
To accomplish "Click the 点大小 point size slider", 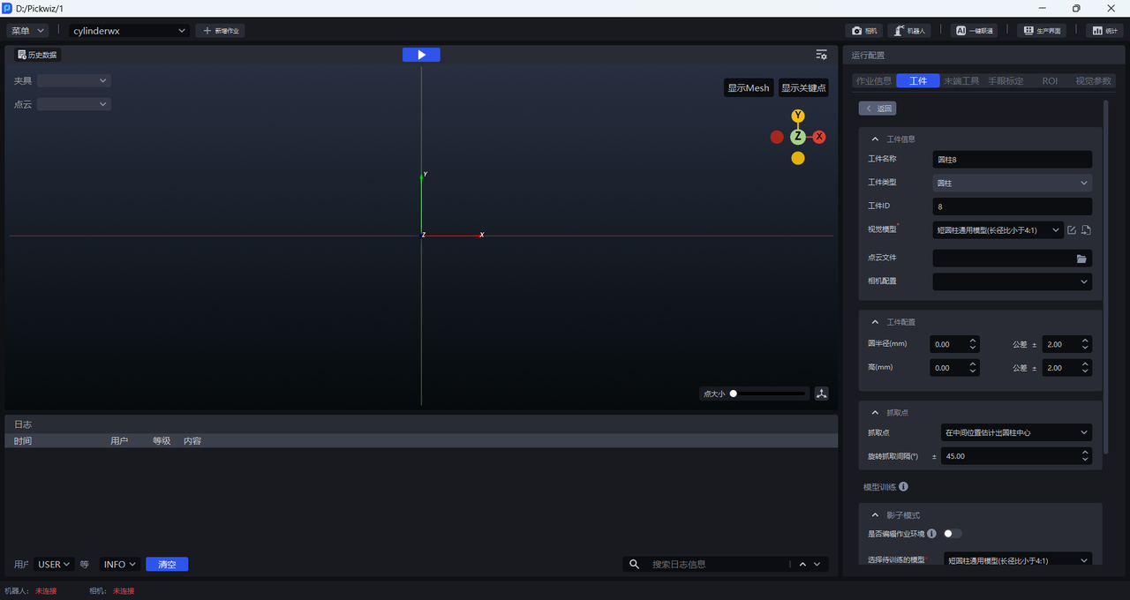I will (x=768, y=394).
